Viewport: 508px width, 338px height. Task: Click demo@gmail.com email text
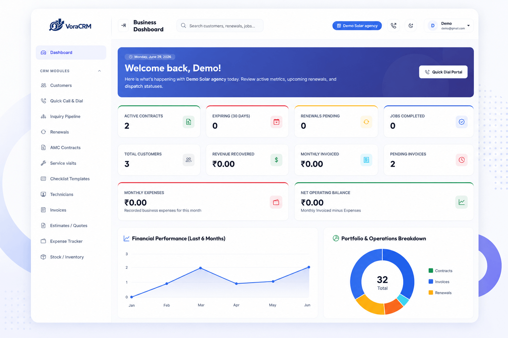(453, 28)
